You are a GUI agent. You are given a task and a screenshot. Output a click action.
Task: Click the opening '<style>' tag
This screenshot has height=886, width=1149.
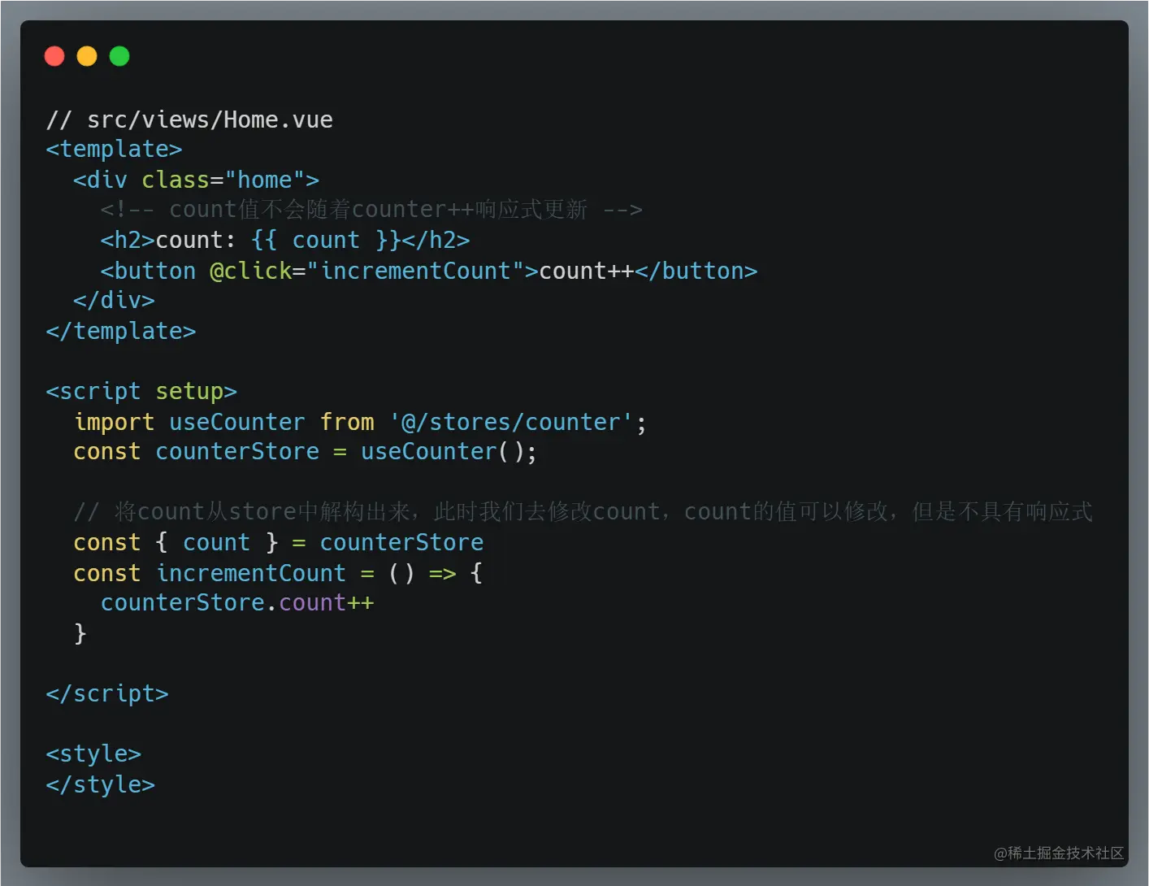coord(93,754)
